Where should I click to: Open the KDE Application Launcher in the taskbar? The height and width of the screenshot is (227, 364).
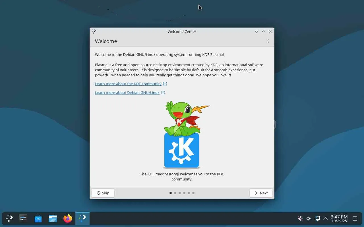pyautogui.click(x=10, y=218)
